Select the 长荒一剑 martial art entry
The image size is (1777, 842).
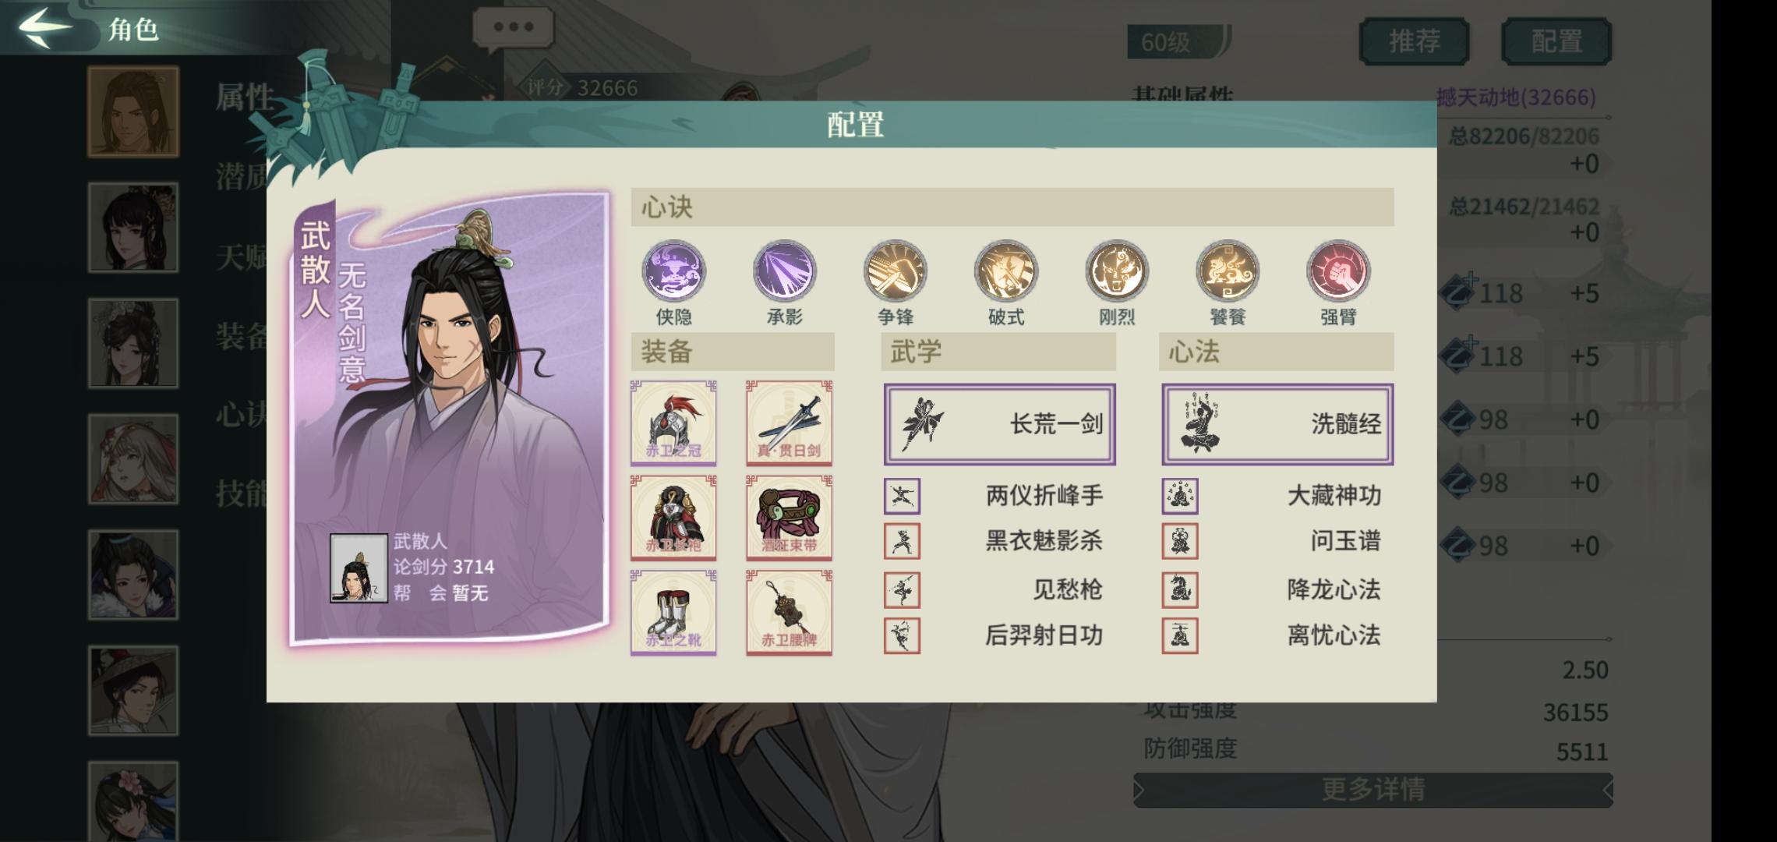[999, 424]
